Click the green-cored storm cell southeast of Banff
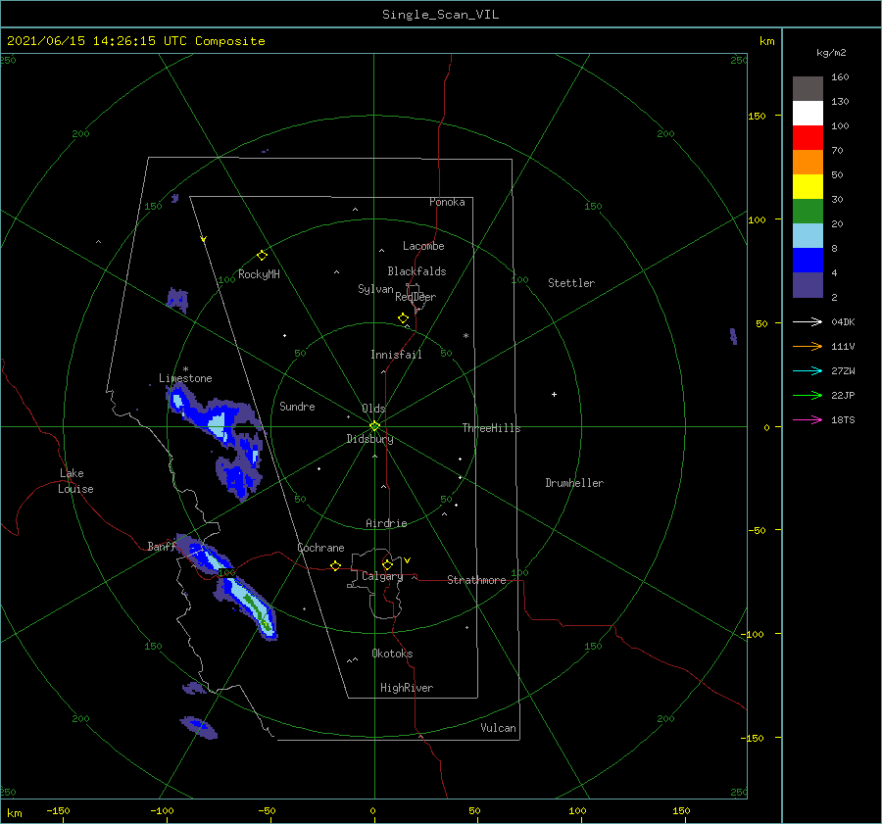This screenshot has height=824, width=882. pos(248,605)
